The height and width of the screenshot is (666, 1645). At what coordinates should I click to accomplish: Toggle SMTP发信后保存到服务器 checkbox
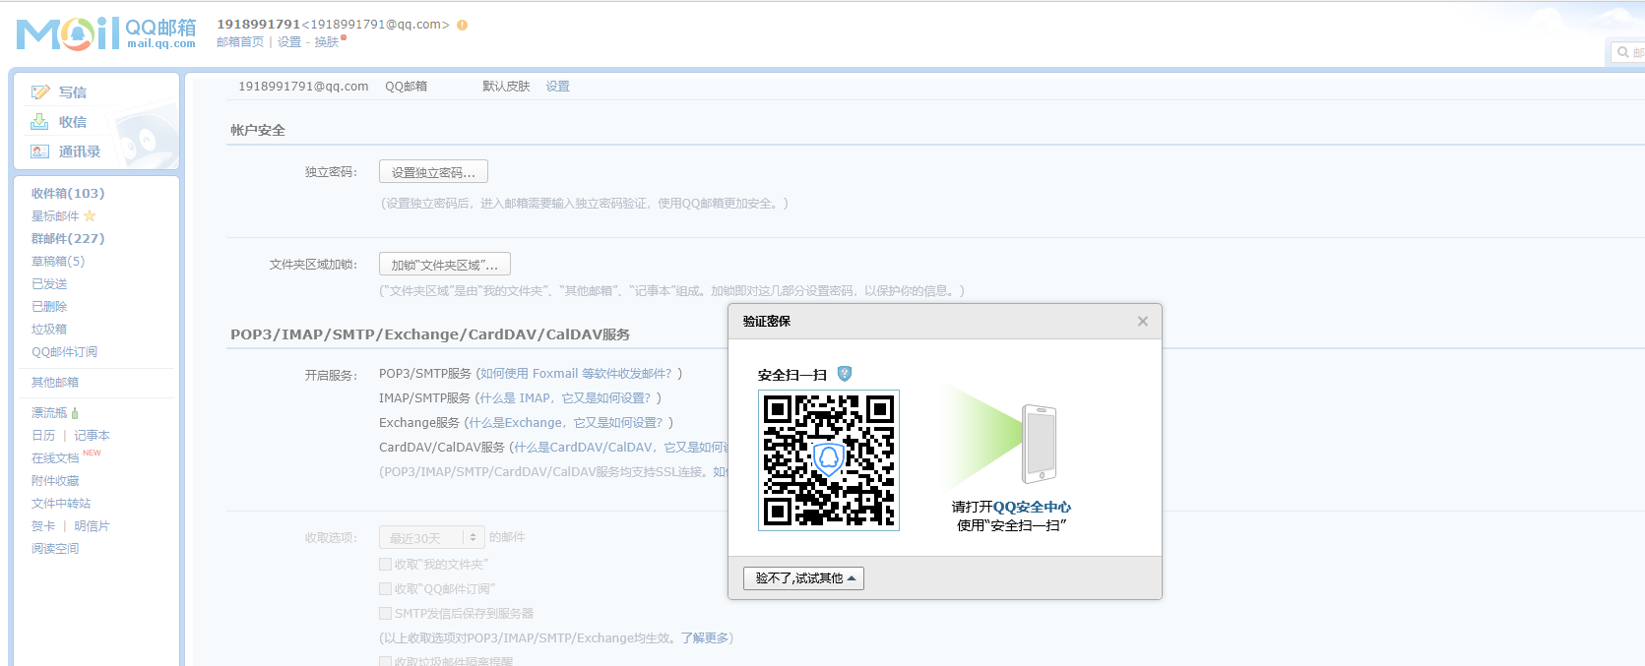pyautogui.click(x=386, y=613)
